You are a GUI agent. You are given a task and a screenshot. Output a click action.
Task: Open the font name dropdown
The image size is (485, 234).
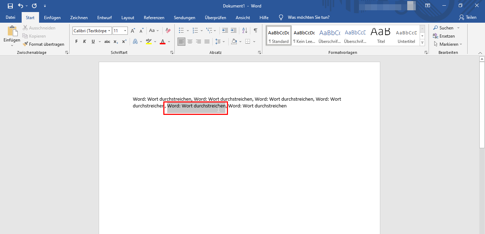[109, 31]
